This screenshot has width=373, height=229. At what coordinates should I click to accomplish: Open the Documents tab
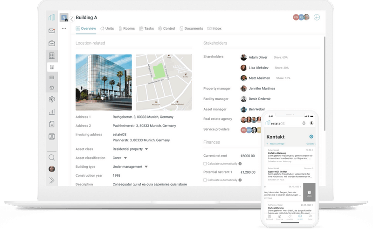point(191,28)
